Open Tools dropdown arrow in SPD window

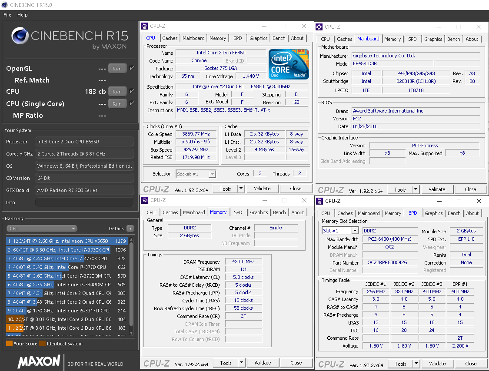(416, 364)
